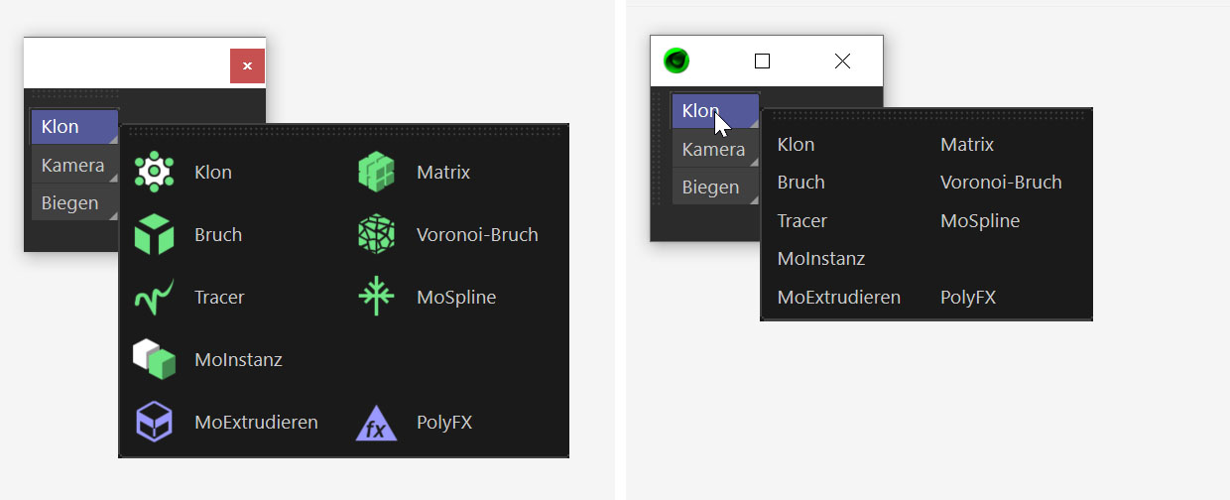Expand the Kamera dropdown in left palette
Image resolution: width=1230 pixels, height=500 pixels.
[x=75, y=166]
